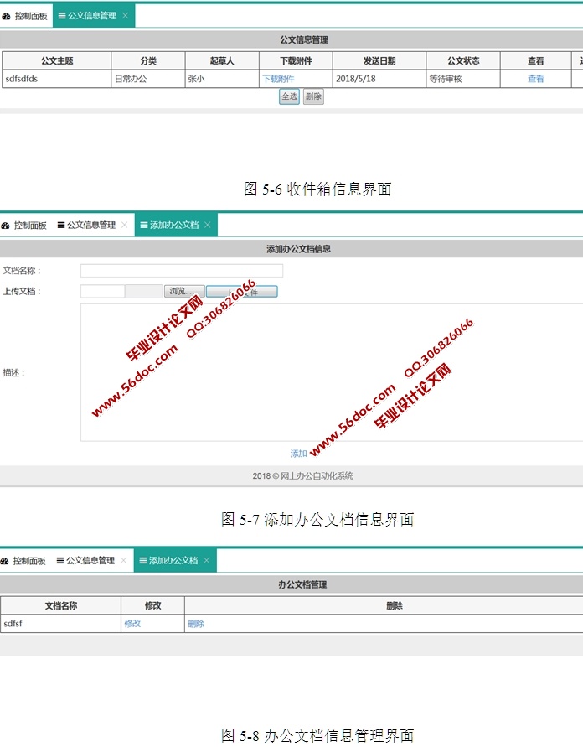Viewport: 583px width, 747px height.
Task: Open 控制面板 tab above 办公文档管理 table
Action: [28, 561]
